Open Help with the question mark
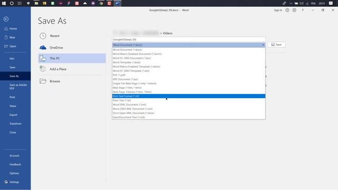This screenshot has width=338, height=190. tap(303, 10)
